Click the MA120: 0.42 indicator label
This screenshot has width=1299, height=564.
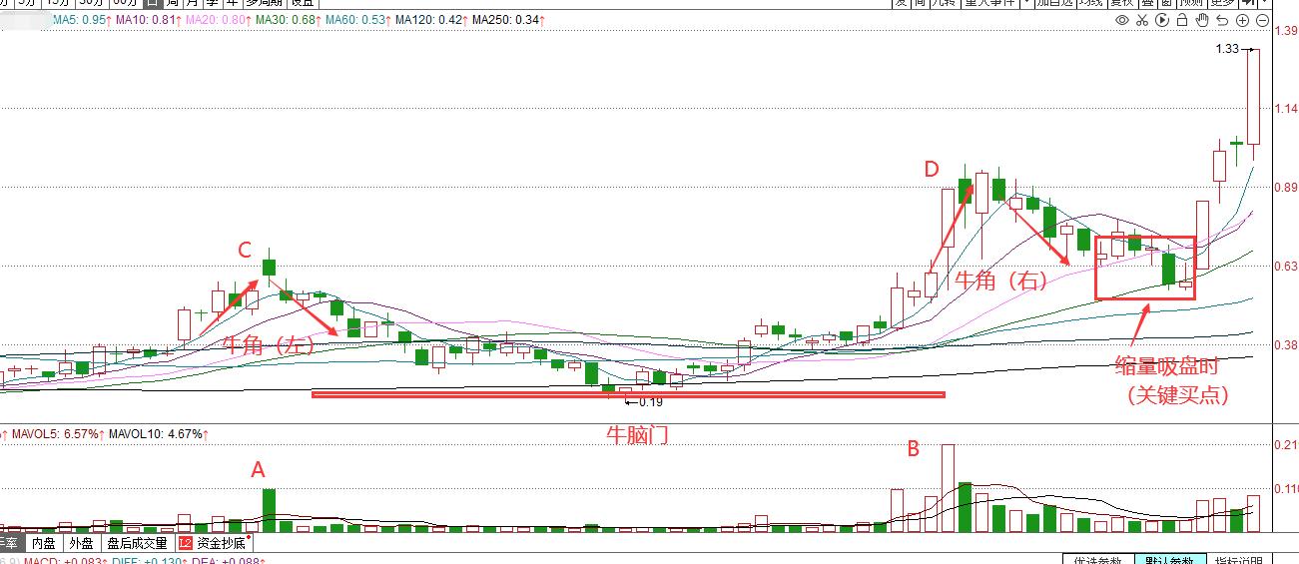coord(429,20)
